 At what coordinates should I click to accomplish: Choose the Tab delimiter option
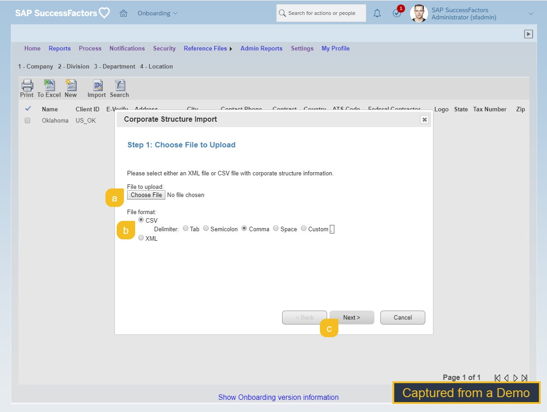[x=186, y=229]
